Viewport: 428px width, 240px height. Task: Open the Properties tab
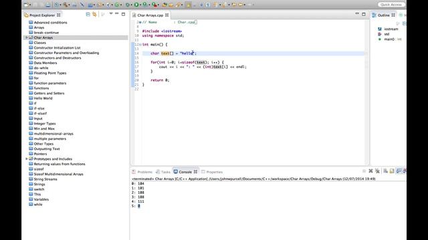[212, 172]
